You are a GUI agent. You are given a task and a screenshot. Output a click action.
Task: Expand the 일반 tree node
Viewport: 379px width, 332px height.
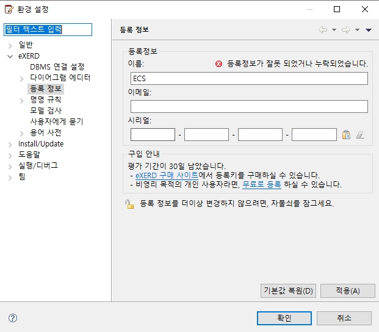10,46
